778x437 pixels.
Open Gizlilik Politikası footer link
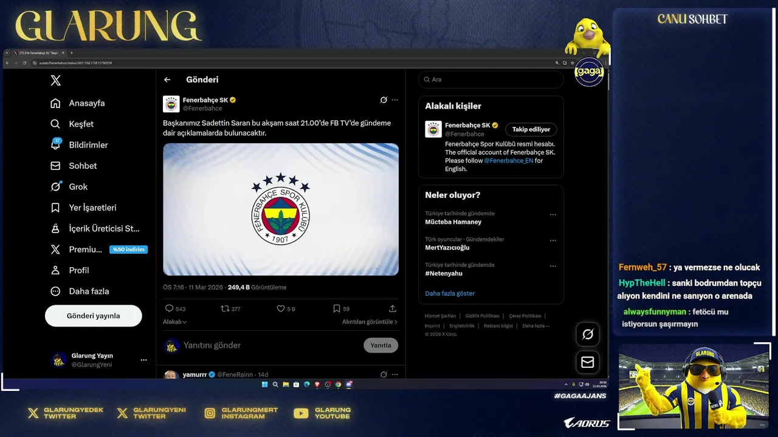point(483,316)
